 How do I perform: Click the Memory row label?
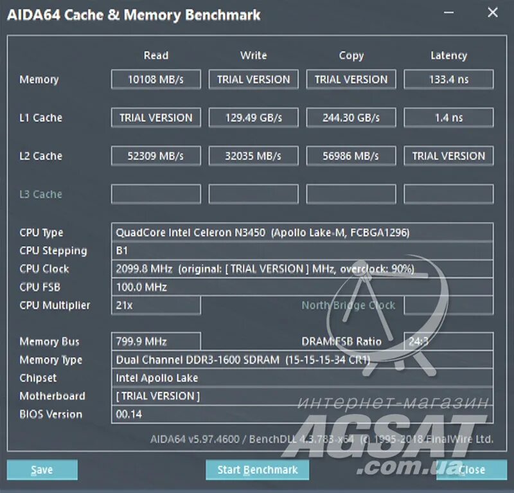coord(39,79)
